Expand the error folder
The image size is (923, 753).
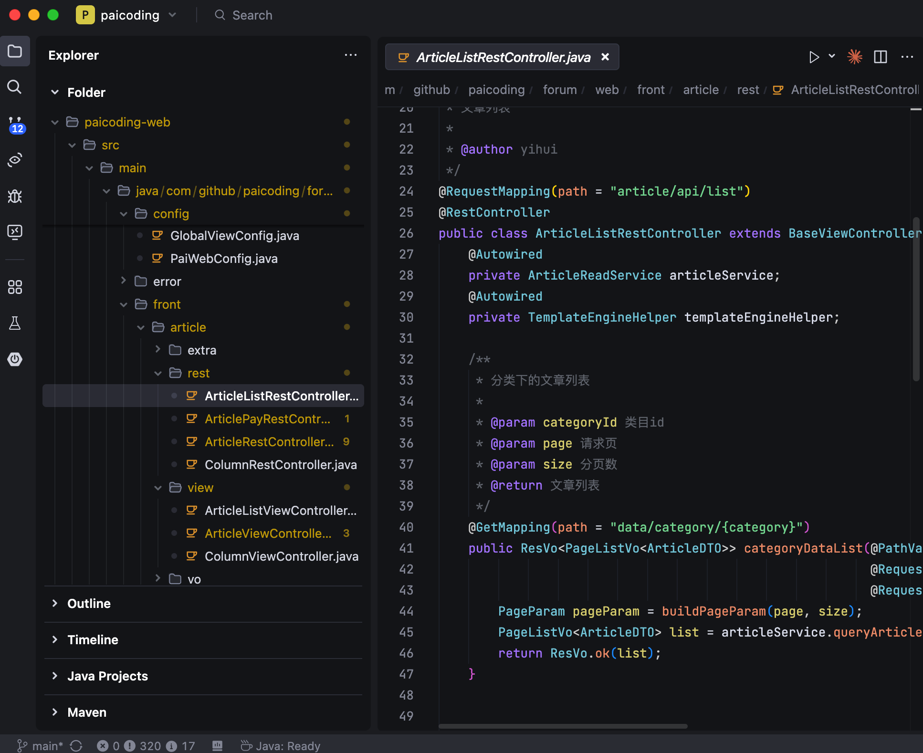click(x=167, y=282)
